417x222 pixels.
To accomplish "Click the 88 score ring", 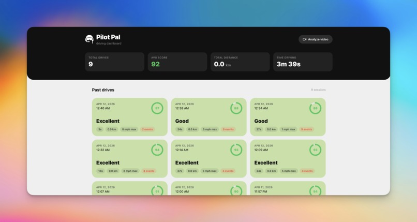I will pyautogui.click(x=236, y=108).
